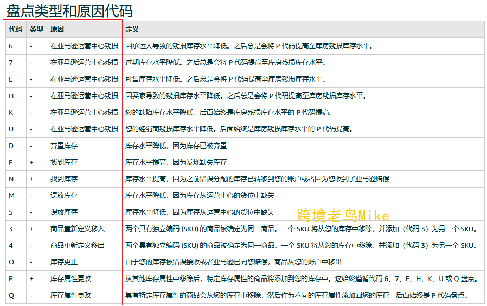
Task: Click the 跨境老鸟Mike watermark text
Action: tap(341, 213)
